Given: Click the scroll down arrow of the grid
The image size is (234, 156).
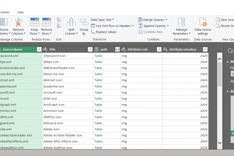Looking at the screenshot, I should click(220, 143).
